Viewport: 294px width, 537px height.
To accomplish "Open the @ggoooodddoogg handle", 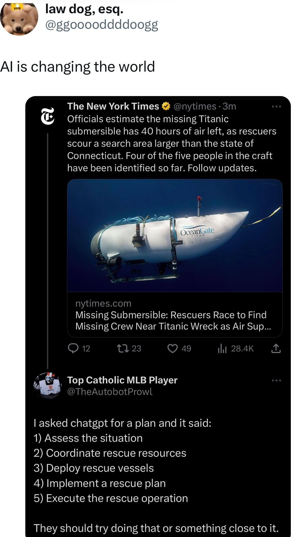I will tap(102, 25).
